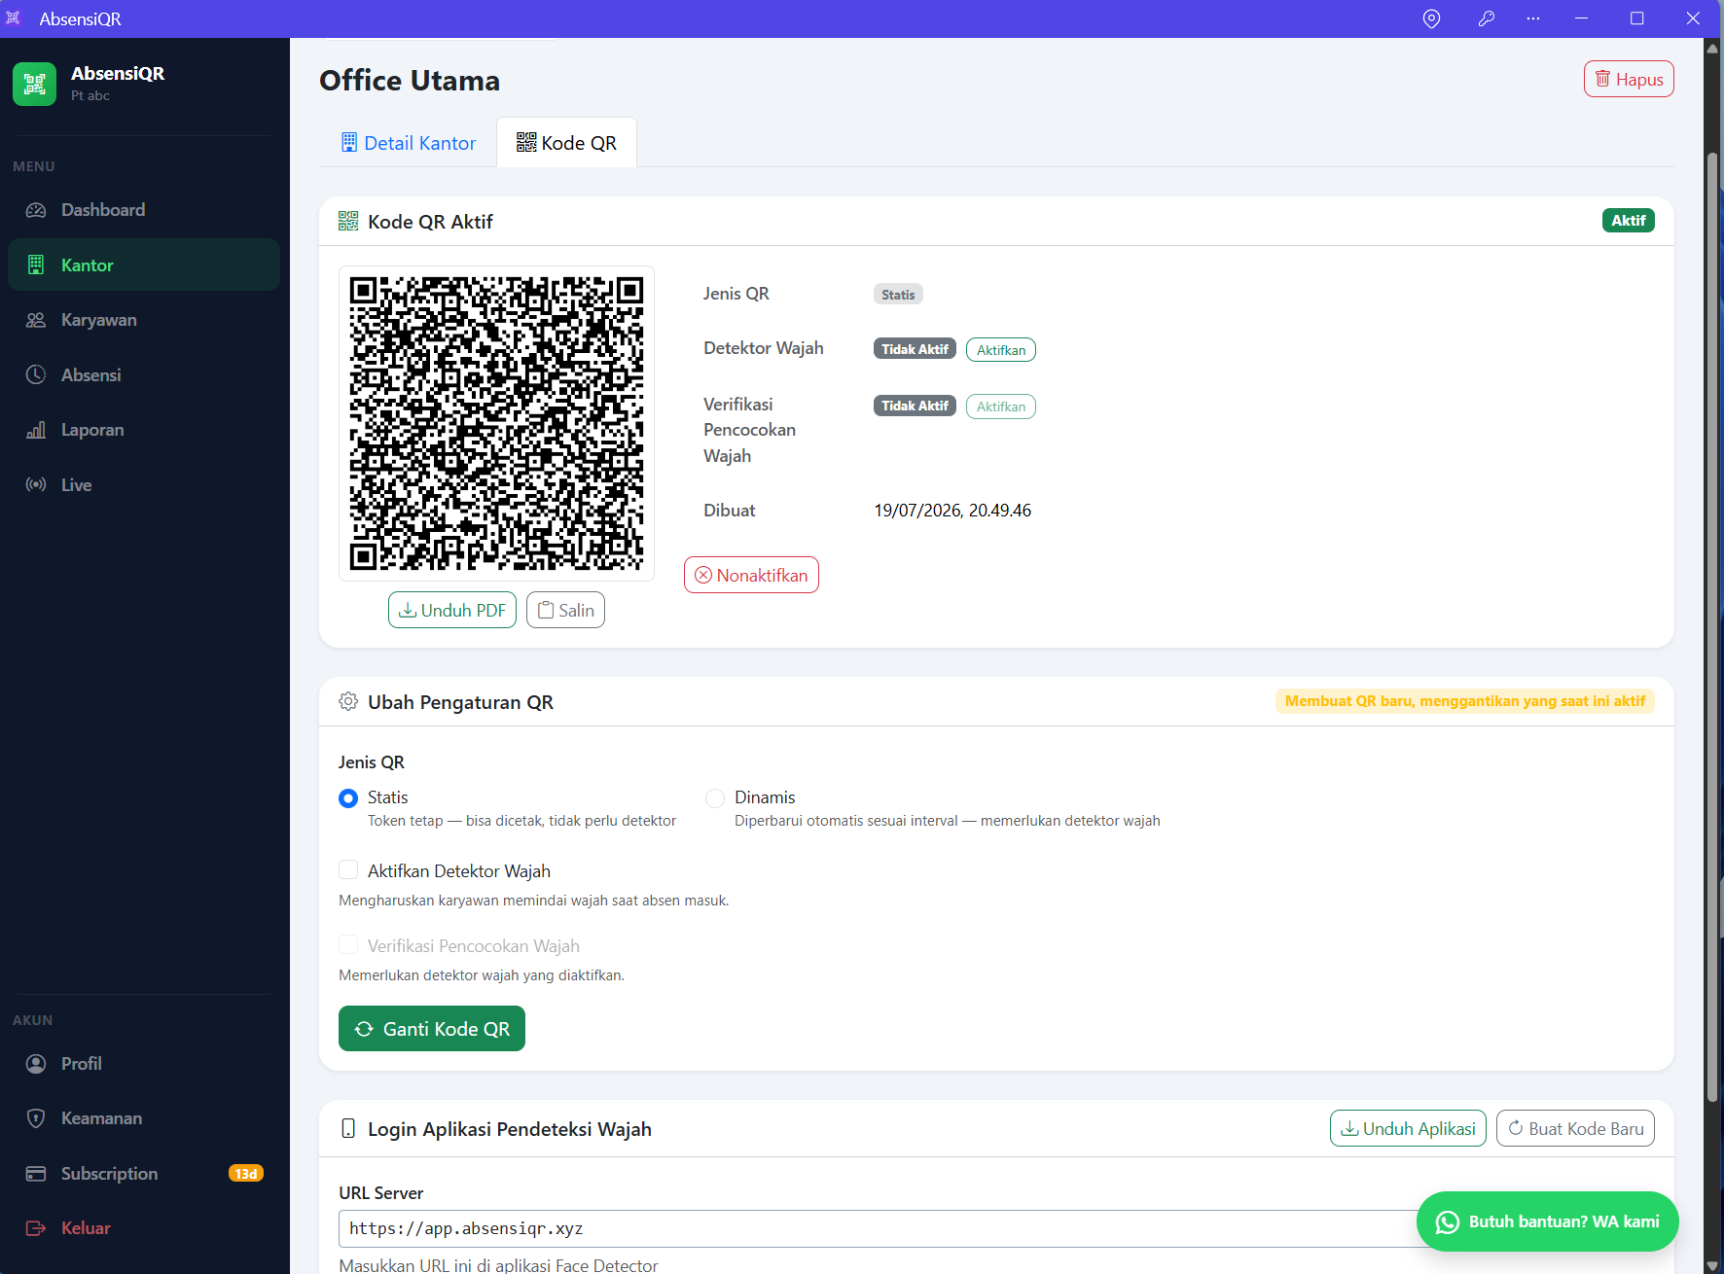This screenshot has width=1724, height=1274.
Task: Check Aktifkan Detektor Wajah checkbox
Action: point(348,870)
